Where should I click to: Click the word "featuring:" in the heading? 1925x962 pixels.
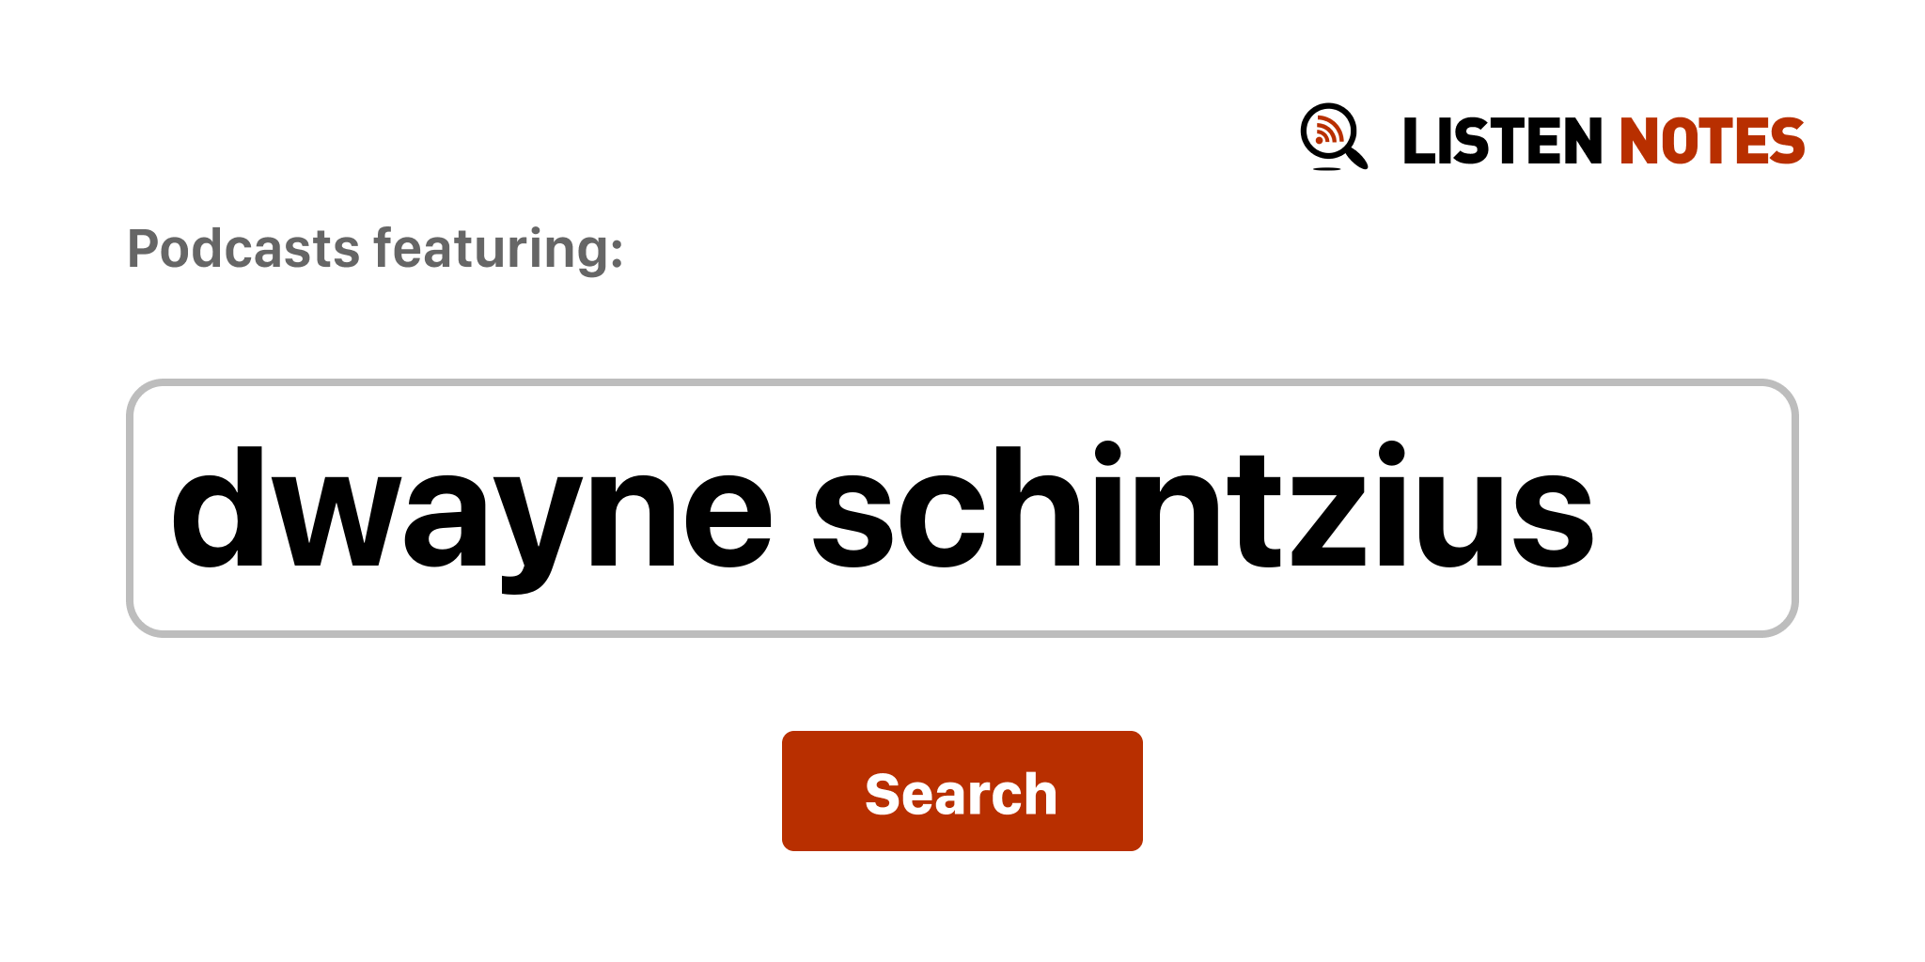[x=498, y=249]
